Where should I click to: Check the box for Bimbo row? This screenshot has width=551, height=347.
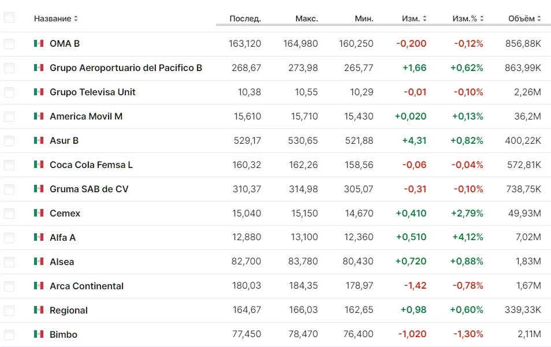click(9, 334)
